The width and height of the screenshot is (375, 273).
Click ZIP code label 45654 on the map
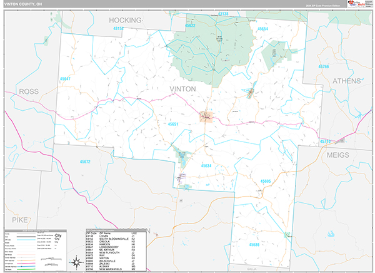262,29
